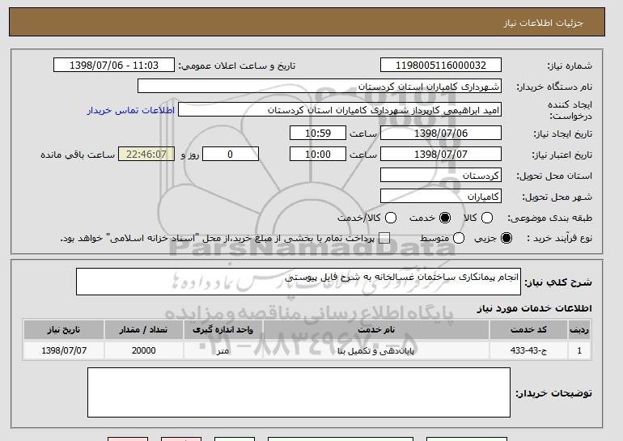Toggle the Islamic treasury payment checkbox
This screenshot has height=441, width=623.
coord(384,238)
